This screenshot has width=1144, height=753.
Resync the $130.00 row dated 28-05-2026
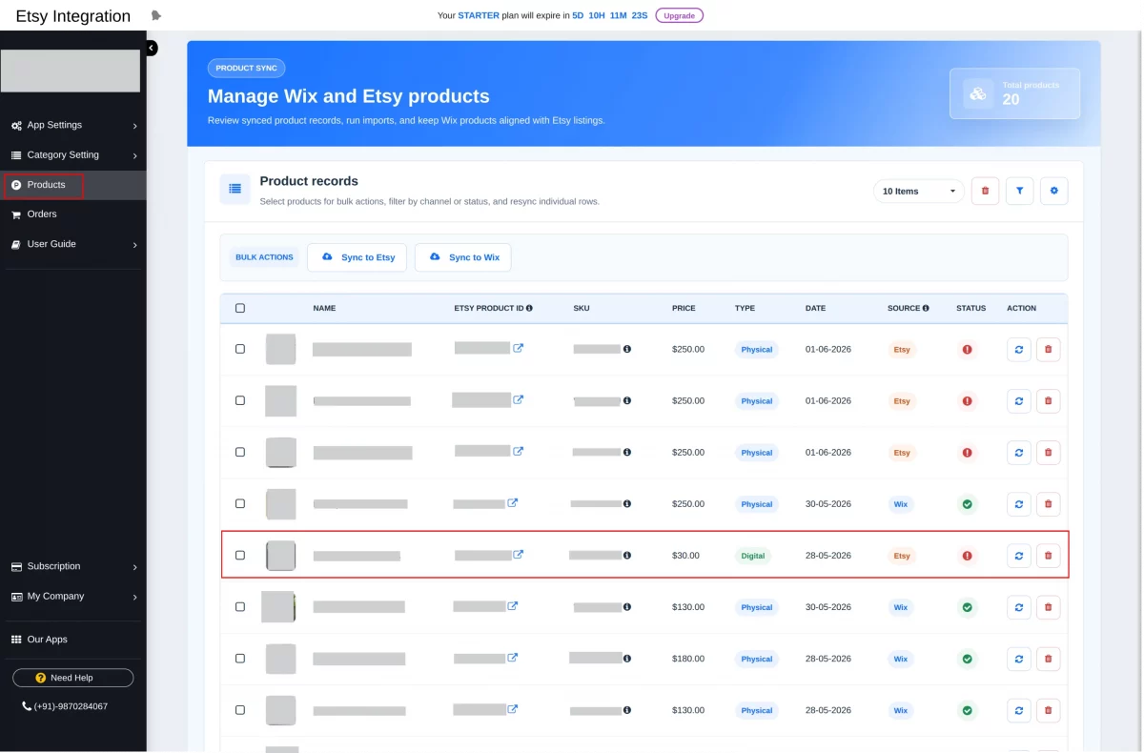(1019, 710)
